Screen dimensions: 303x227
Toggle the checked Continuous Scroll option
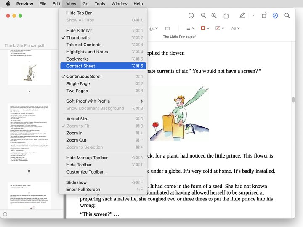[x=103, y=77]
